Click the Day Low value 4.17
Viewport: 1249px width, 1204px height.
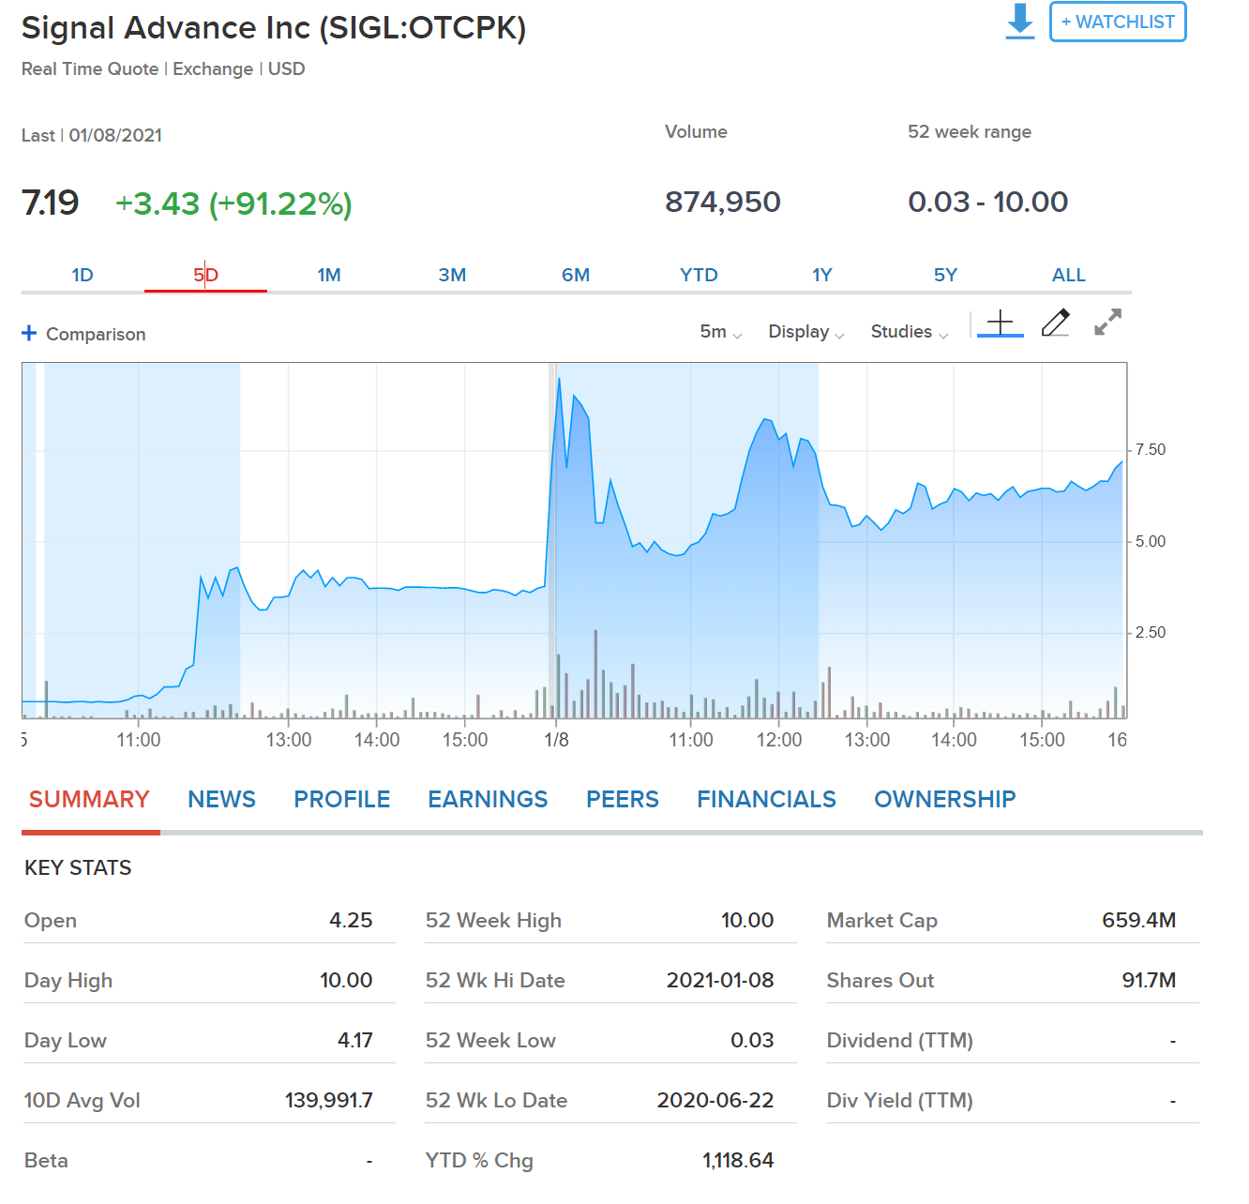click(x=355, y=1040)
